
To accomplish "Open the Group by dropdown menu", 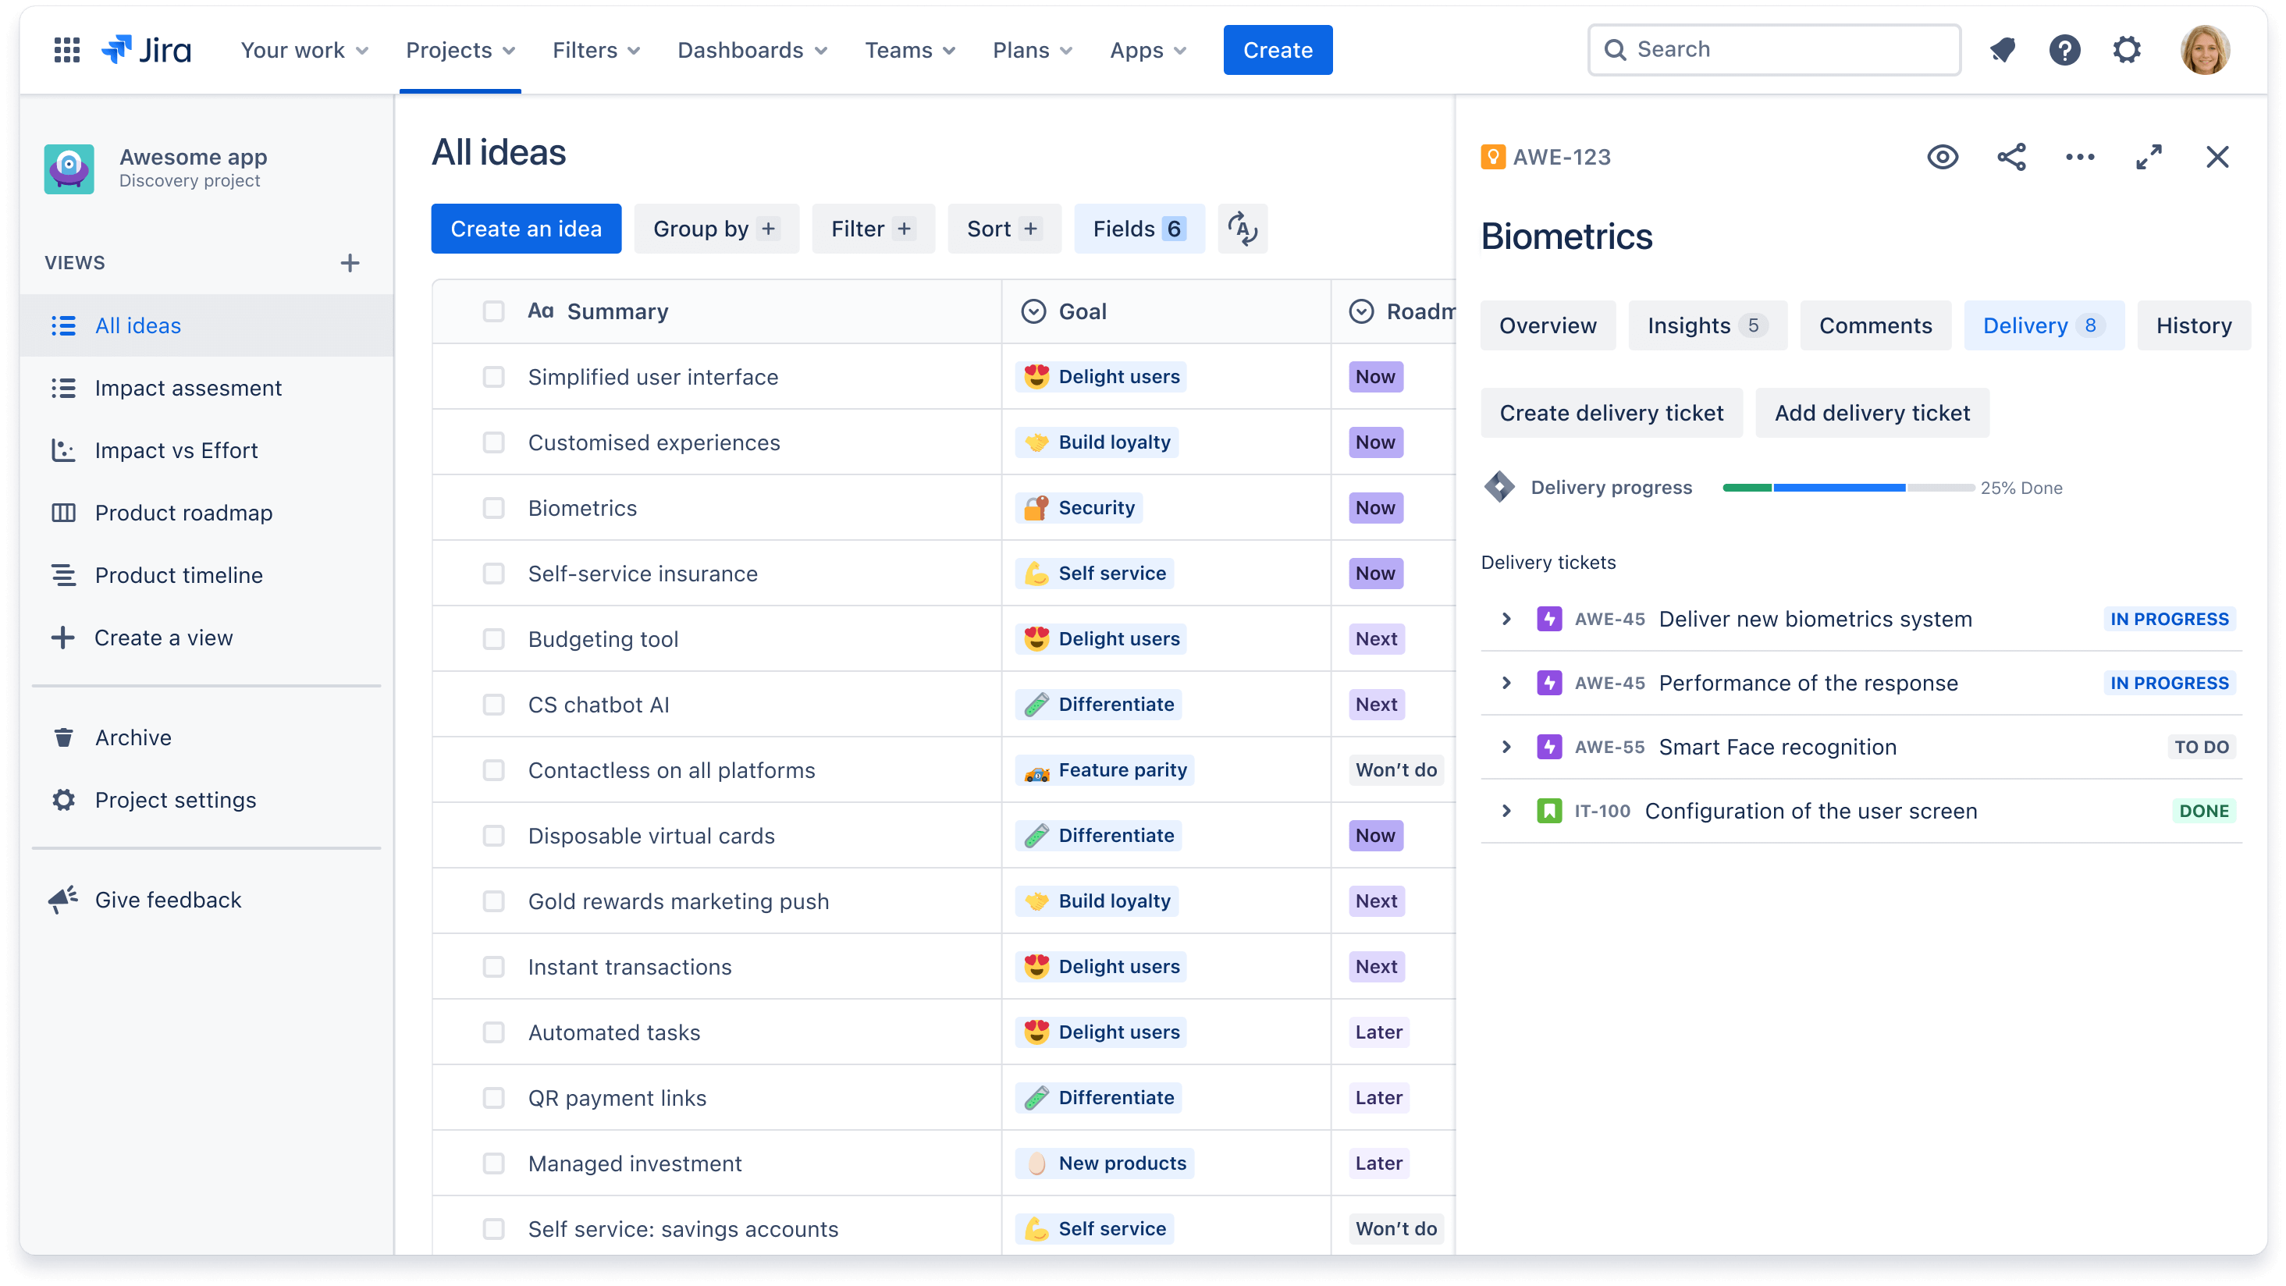I will click(714, 229).
